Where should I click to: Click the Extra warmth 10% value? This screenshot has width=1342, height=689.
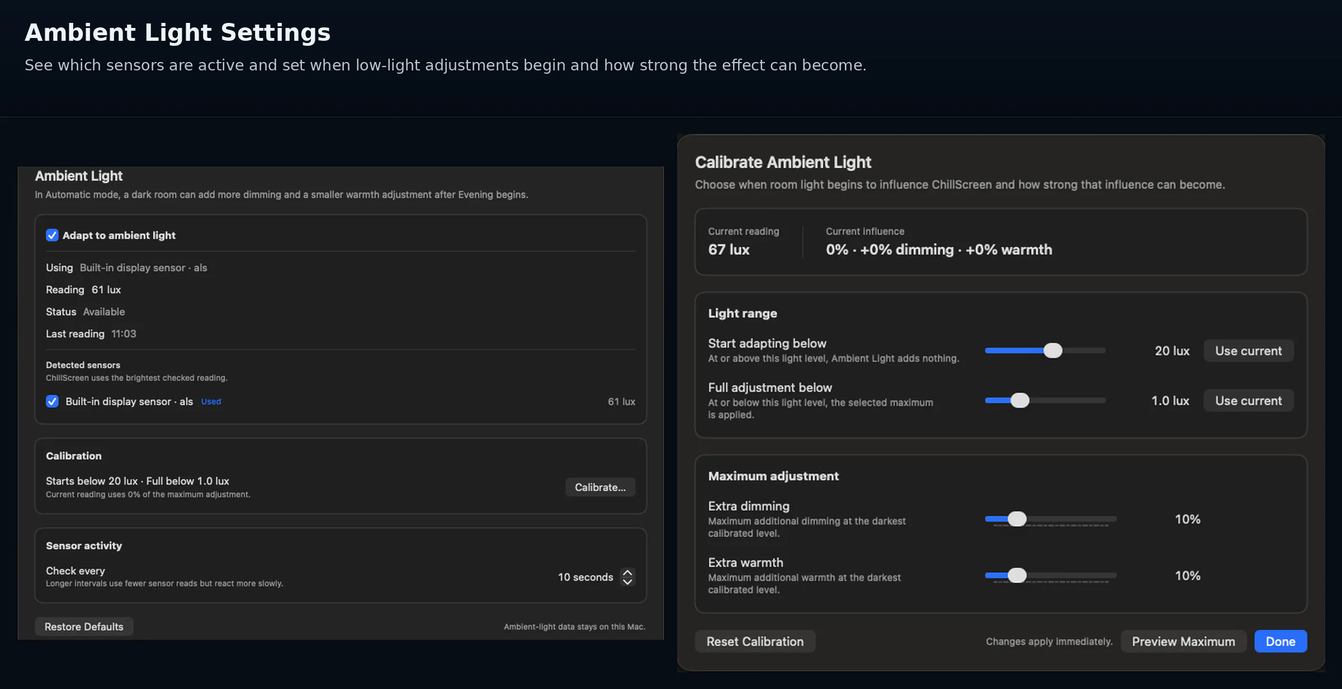(1188, 576)
